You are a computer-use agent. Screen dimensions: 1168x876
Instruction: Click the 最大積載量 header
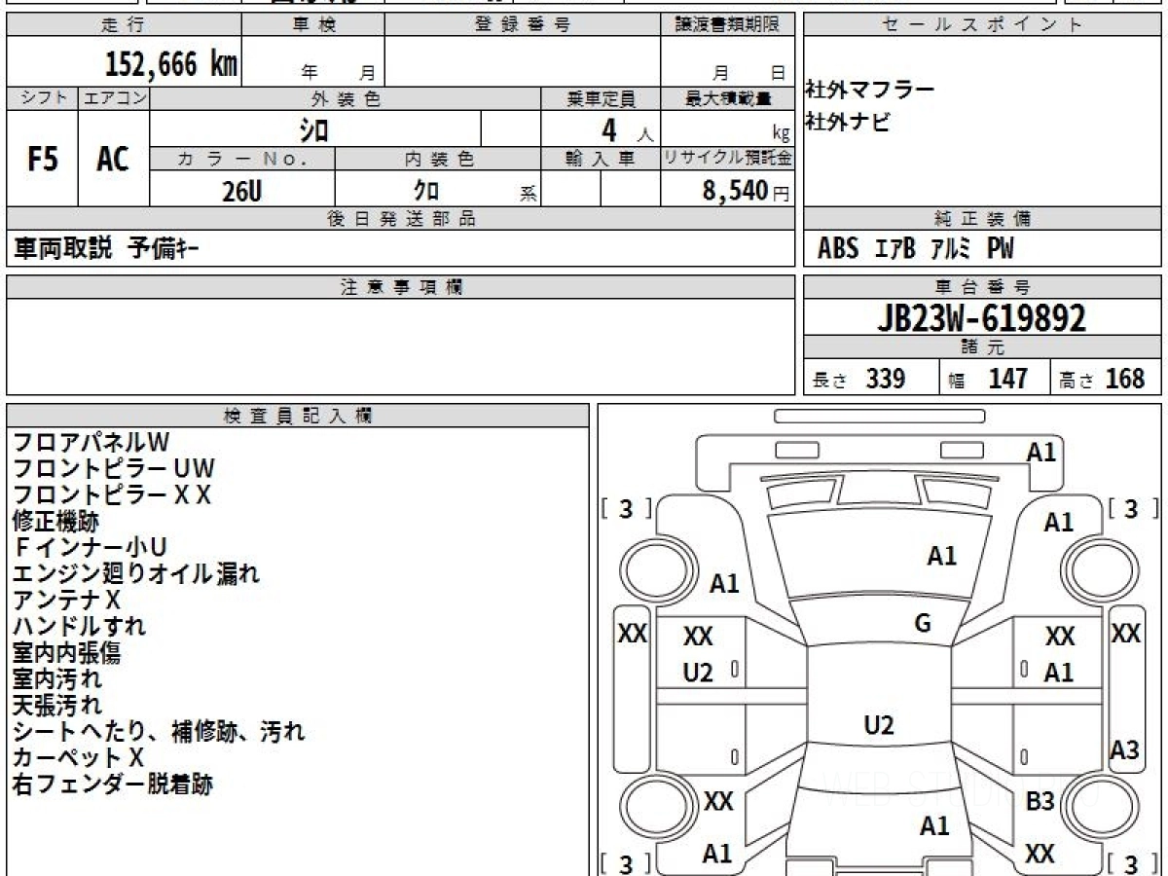tap(728, 98)
